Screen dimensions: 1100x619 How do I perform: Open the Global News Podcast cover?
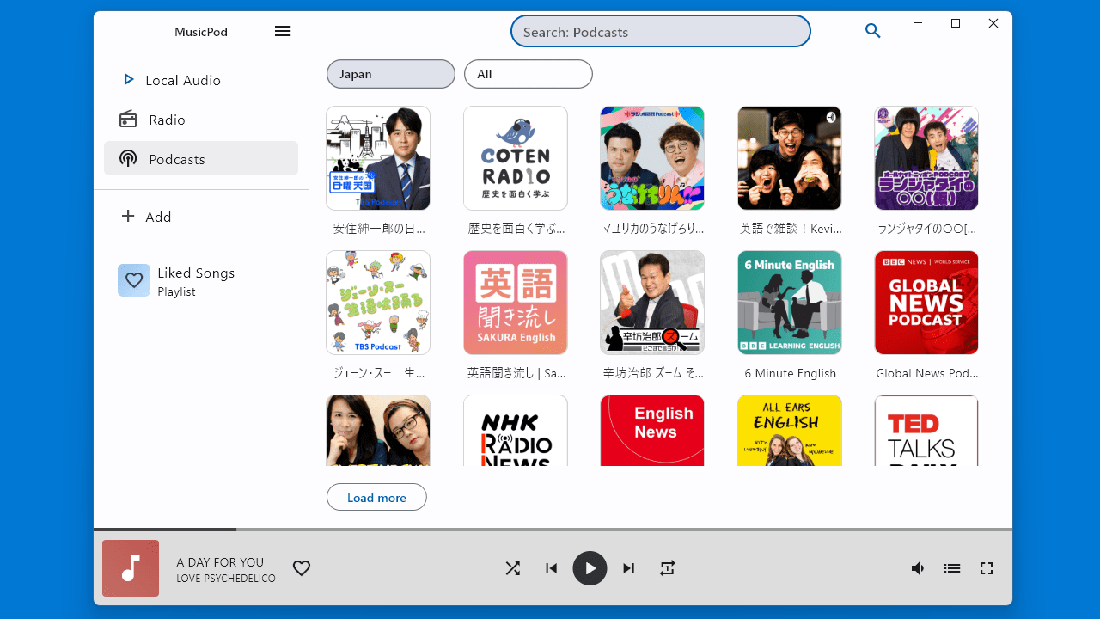click(926, 303)
